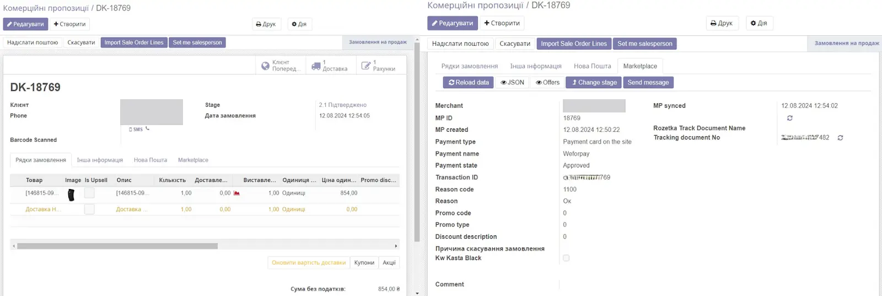The image size is (882, 296).
Task: Open the Доставка truck stat button
Action: (330, 66)
